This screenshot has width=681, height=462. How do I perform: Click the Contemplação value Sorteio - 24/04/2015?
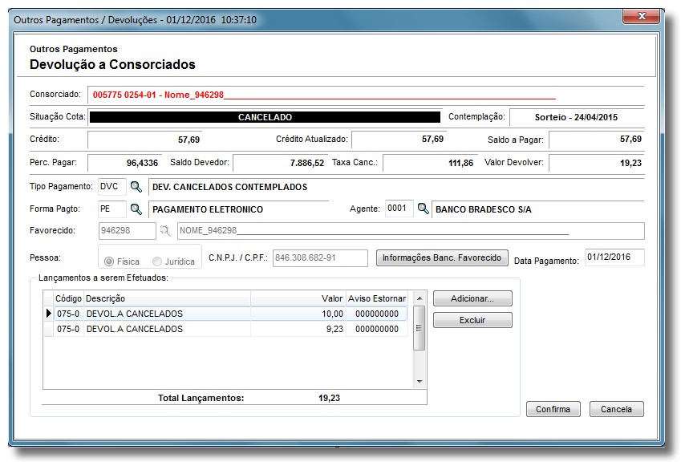click(x=576, y=117)
